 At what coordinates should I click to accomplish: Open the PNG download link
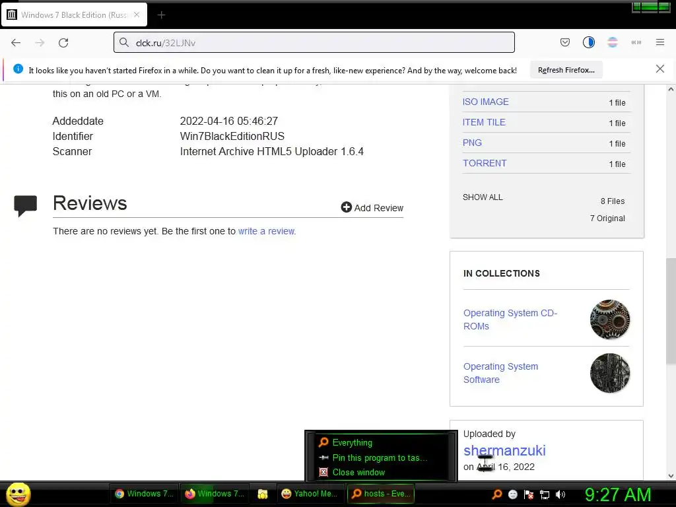pyautogui.click(x=472, y=143)
